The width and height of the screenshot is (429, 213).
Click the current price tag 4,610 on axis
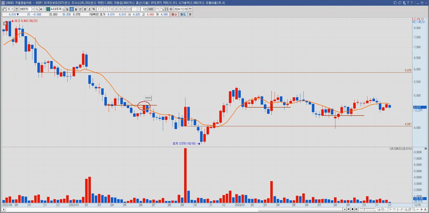coord(420,107)
